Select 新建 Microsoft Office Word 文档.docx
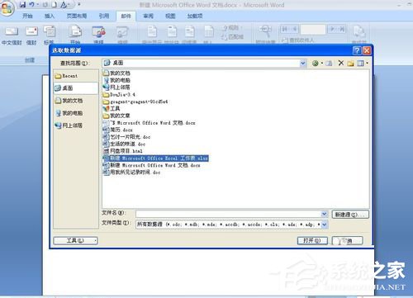The width and height of the screenshot is (413, 298). click(151, 165)
